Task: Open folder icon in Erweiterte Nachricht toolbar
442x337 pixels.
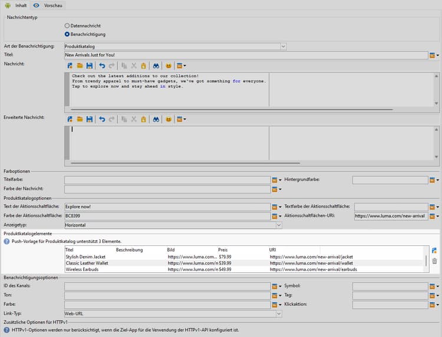Action: coord(80,119)
